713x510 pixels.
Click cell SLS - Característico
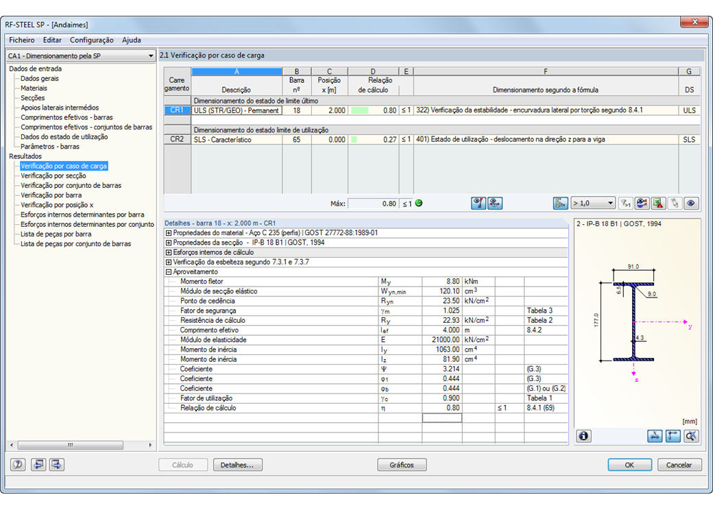click(237, 140)
